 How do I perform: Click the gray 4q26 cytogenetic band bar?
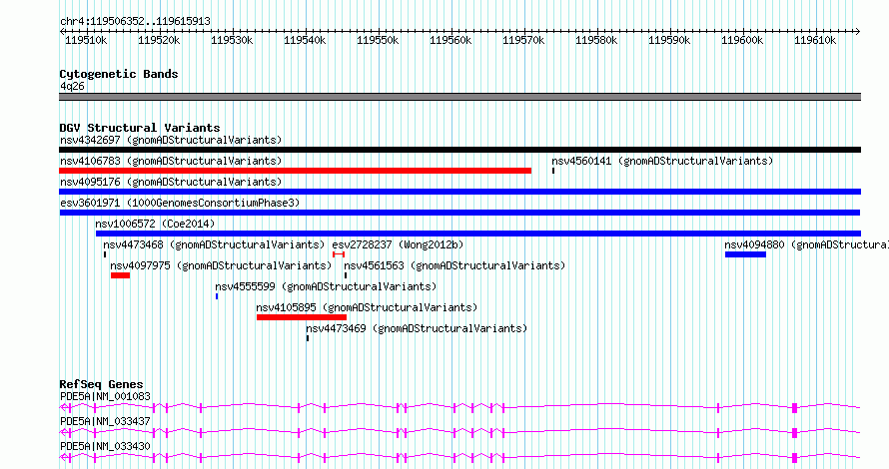coord(459,97)
